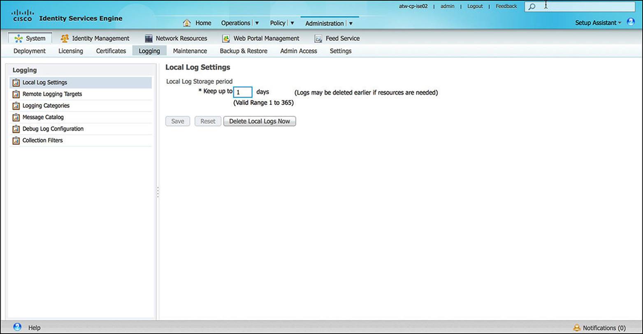Viewport: 643px width, 334px height.
Task: Click the blue help icon beside Setup Assistant
Action: 631,22
